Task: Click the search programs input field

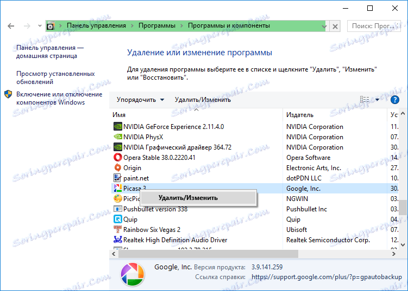Action: (374, 26)
